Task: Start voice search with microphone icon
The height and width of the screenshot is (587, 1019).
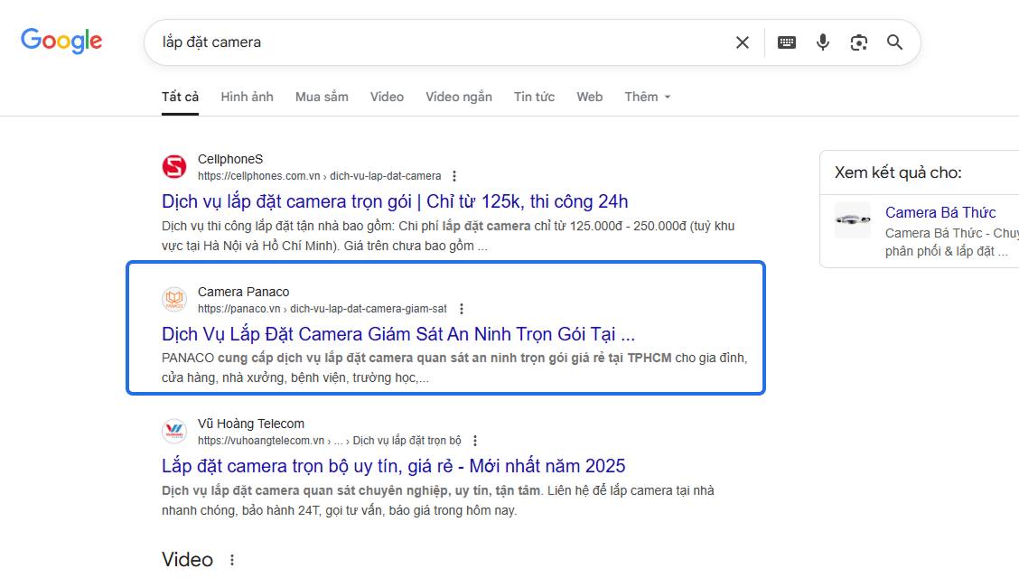Action: (823, 42)
